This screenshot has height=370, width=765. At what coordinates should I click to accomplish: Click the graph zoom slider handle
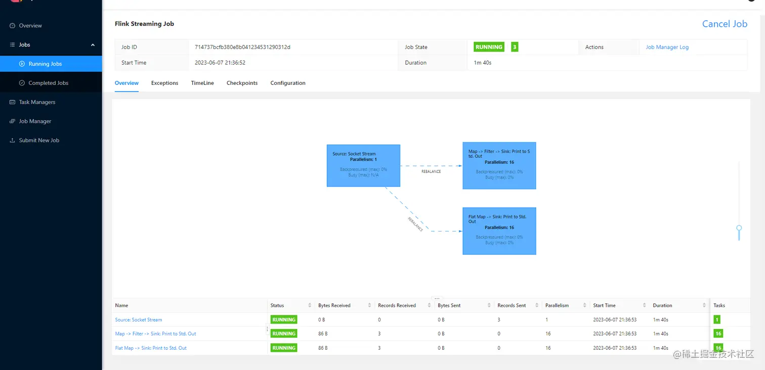pos(739,228)
